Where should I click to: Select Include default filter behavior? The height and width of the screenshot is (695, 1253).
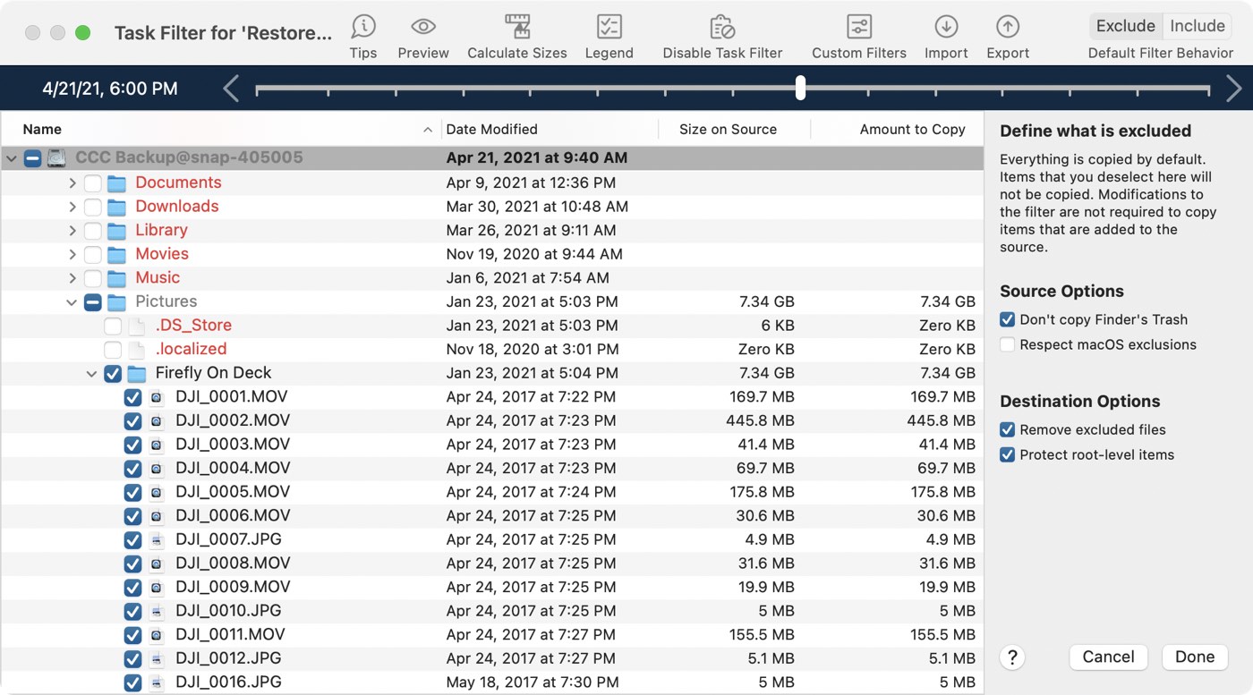pyautogui.click(x=1198, y=26)
